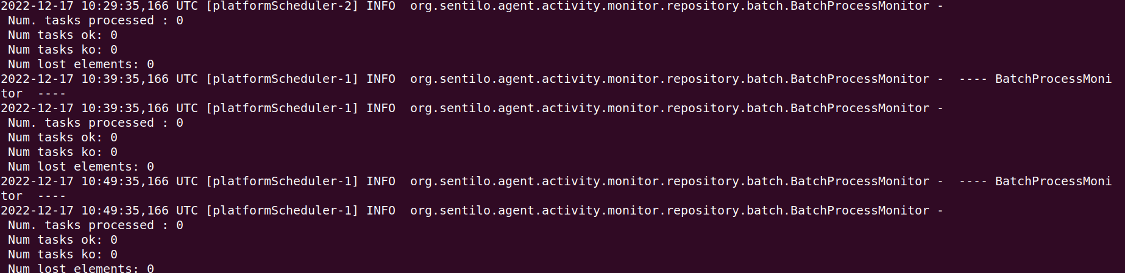The height and width of the screenshot is (273, 1125).
Task: Click the topmost 'Num tasks ko: 0' line
Action: (x=62, y=50)
